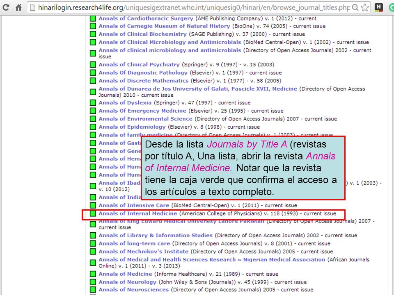Click green box next to Annals Of Diagnostic Pathology

pyautogui.click(x=93, y=73)
